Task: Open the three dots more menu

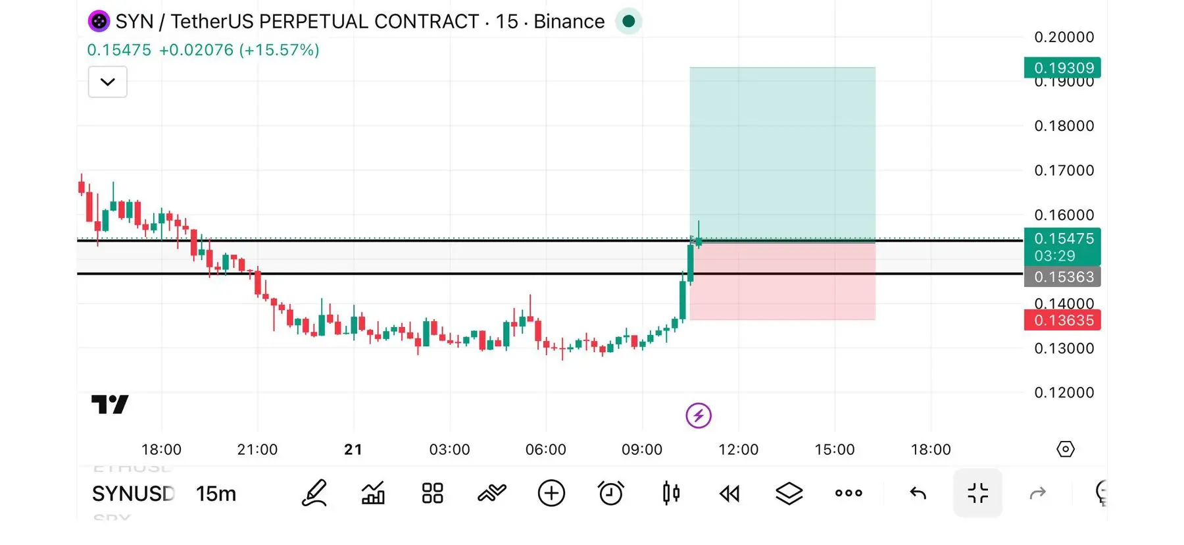Action: pos(849,493)
